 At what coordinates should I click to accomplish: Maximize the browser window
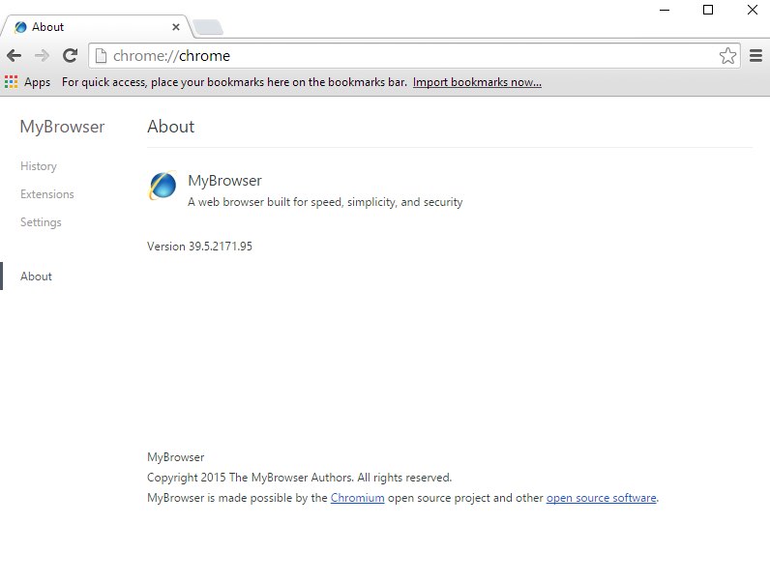(x=708, y=10)
